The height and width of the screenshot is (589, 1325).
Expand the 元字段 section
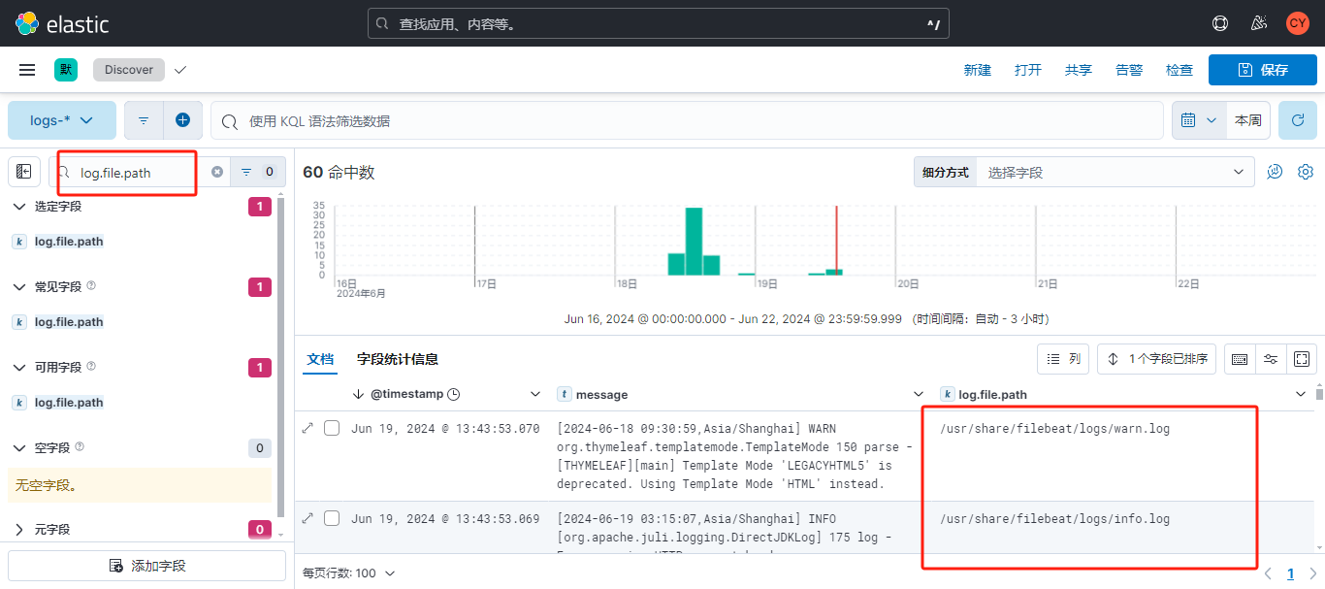click(x=19, y=529)
